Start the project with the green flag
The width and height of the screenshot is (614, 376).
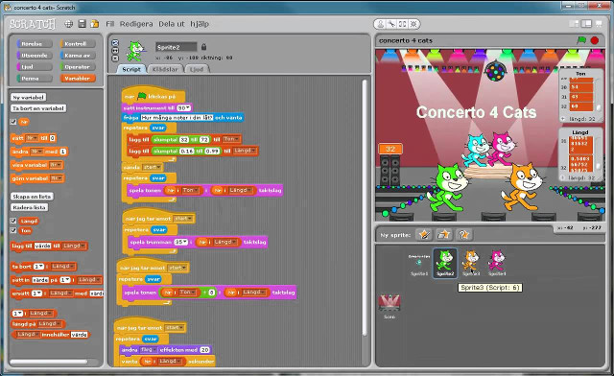click(x=581, y=40)
